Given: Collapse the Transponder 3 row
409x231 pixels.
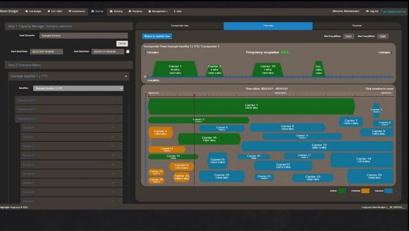Looking at the screenshot, I should tap(68, 119).
